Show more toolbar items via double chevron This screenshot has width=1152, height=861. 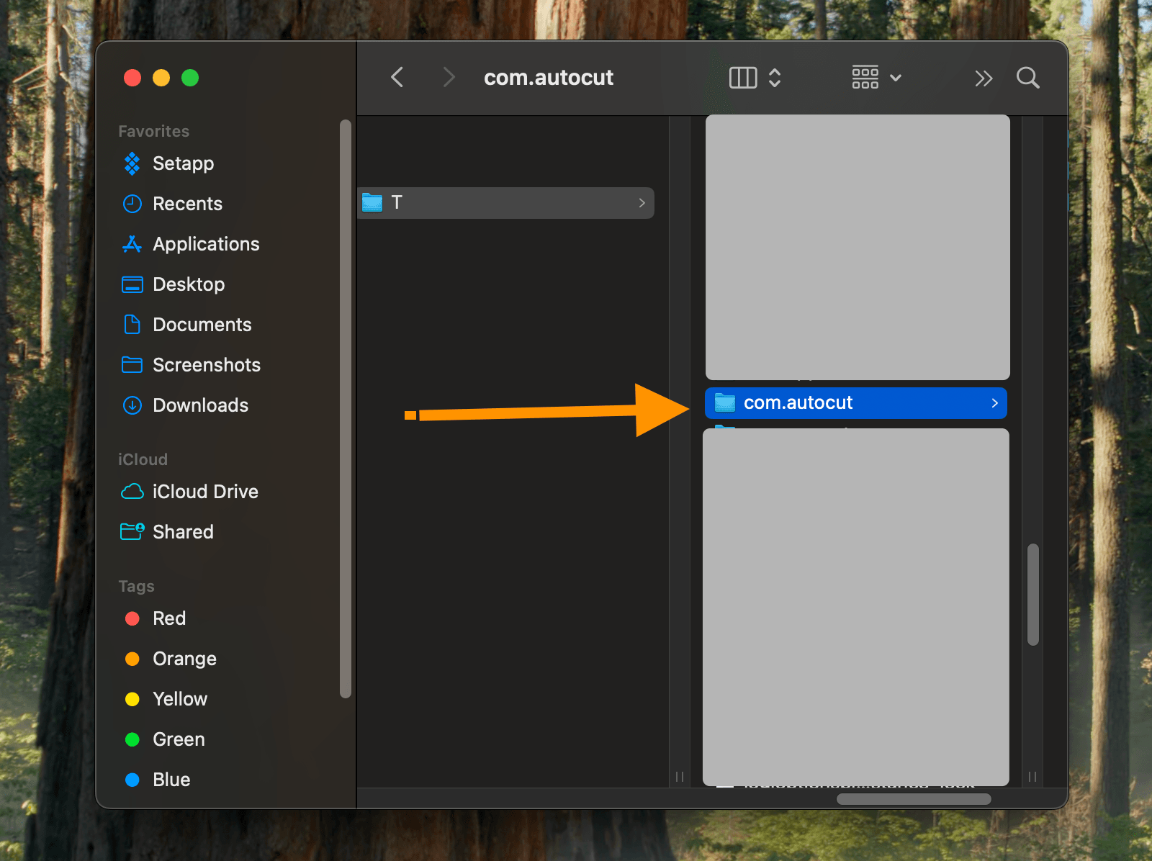(x=984, y=78)
